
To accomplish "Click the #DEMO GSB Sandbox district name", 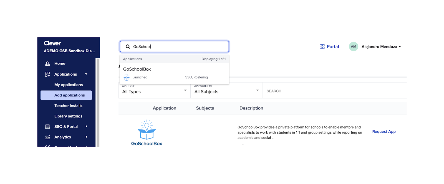I will pyautogui.click(x=69, y=51).
